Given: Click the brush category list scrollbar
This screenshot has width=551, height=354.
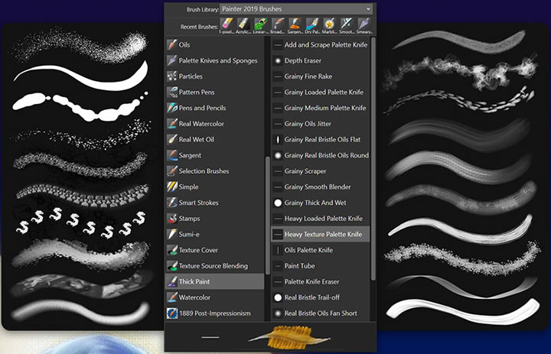Looking at the screenshot, I should tap(268, 215).
